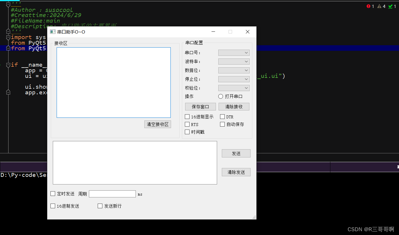Screen dimensions: 399x235
Task: Check the 定时发送 option
Action: (53, 194)
